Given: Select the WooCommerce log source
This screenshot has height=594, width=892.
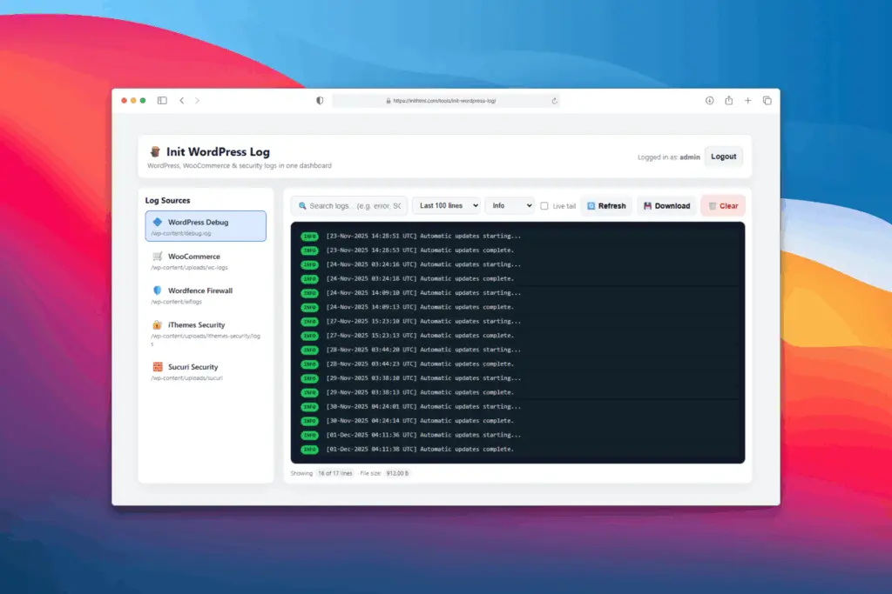Looking at the screenshot, I should (x=206, y=261).
